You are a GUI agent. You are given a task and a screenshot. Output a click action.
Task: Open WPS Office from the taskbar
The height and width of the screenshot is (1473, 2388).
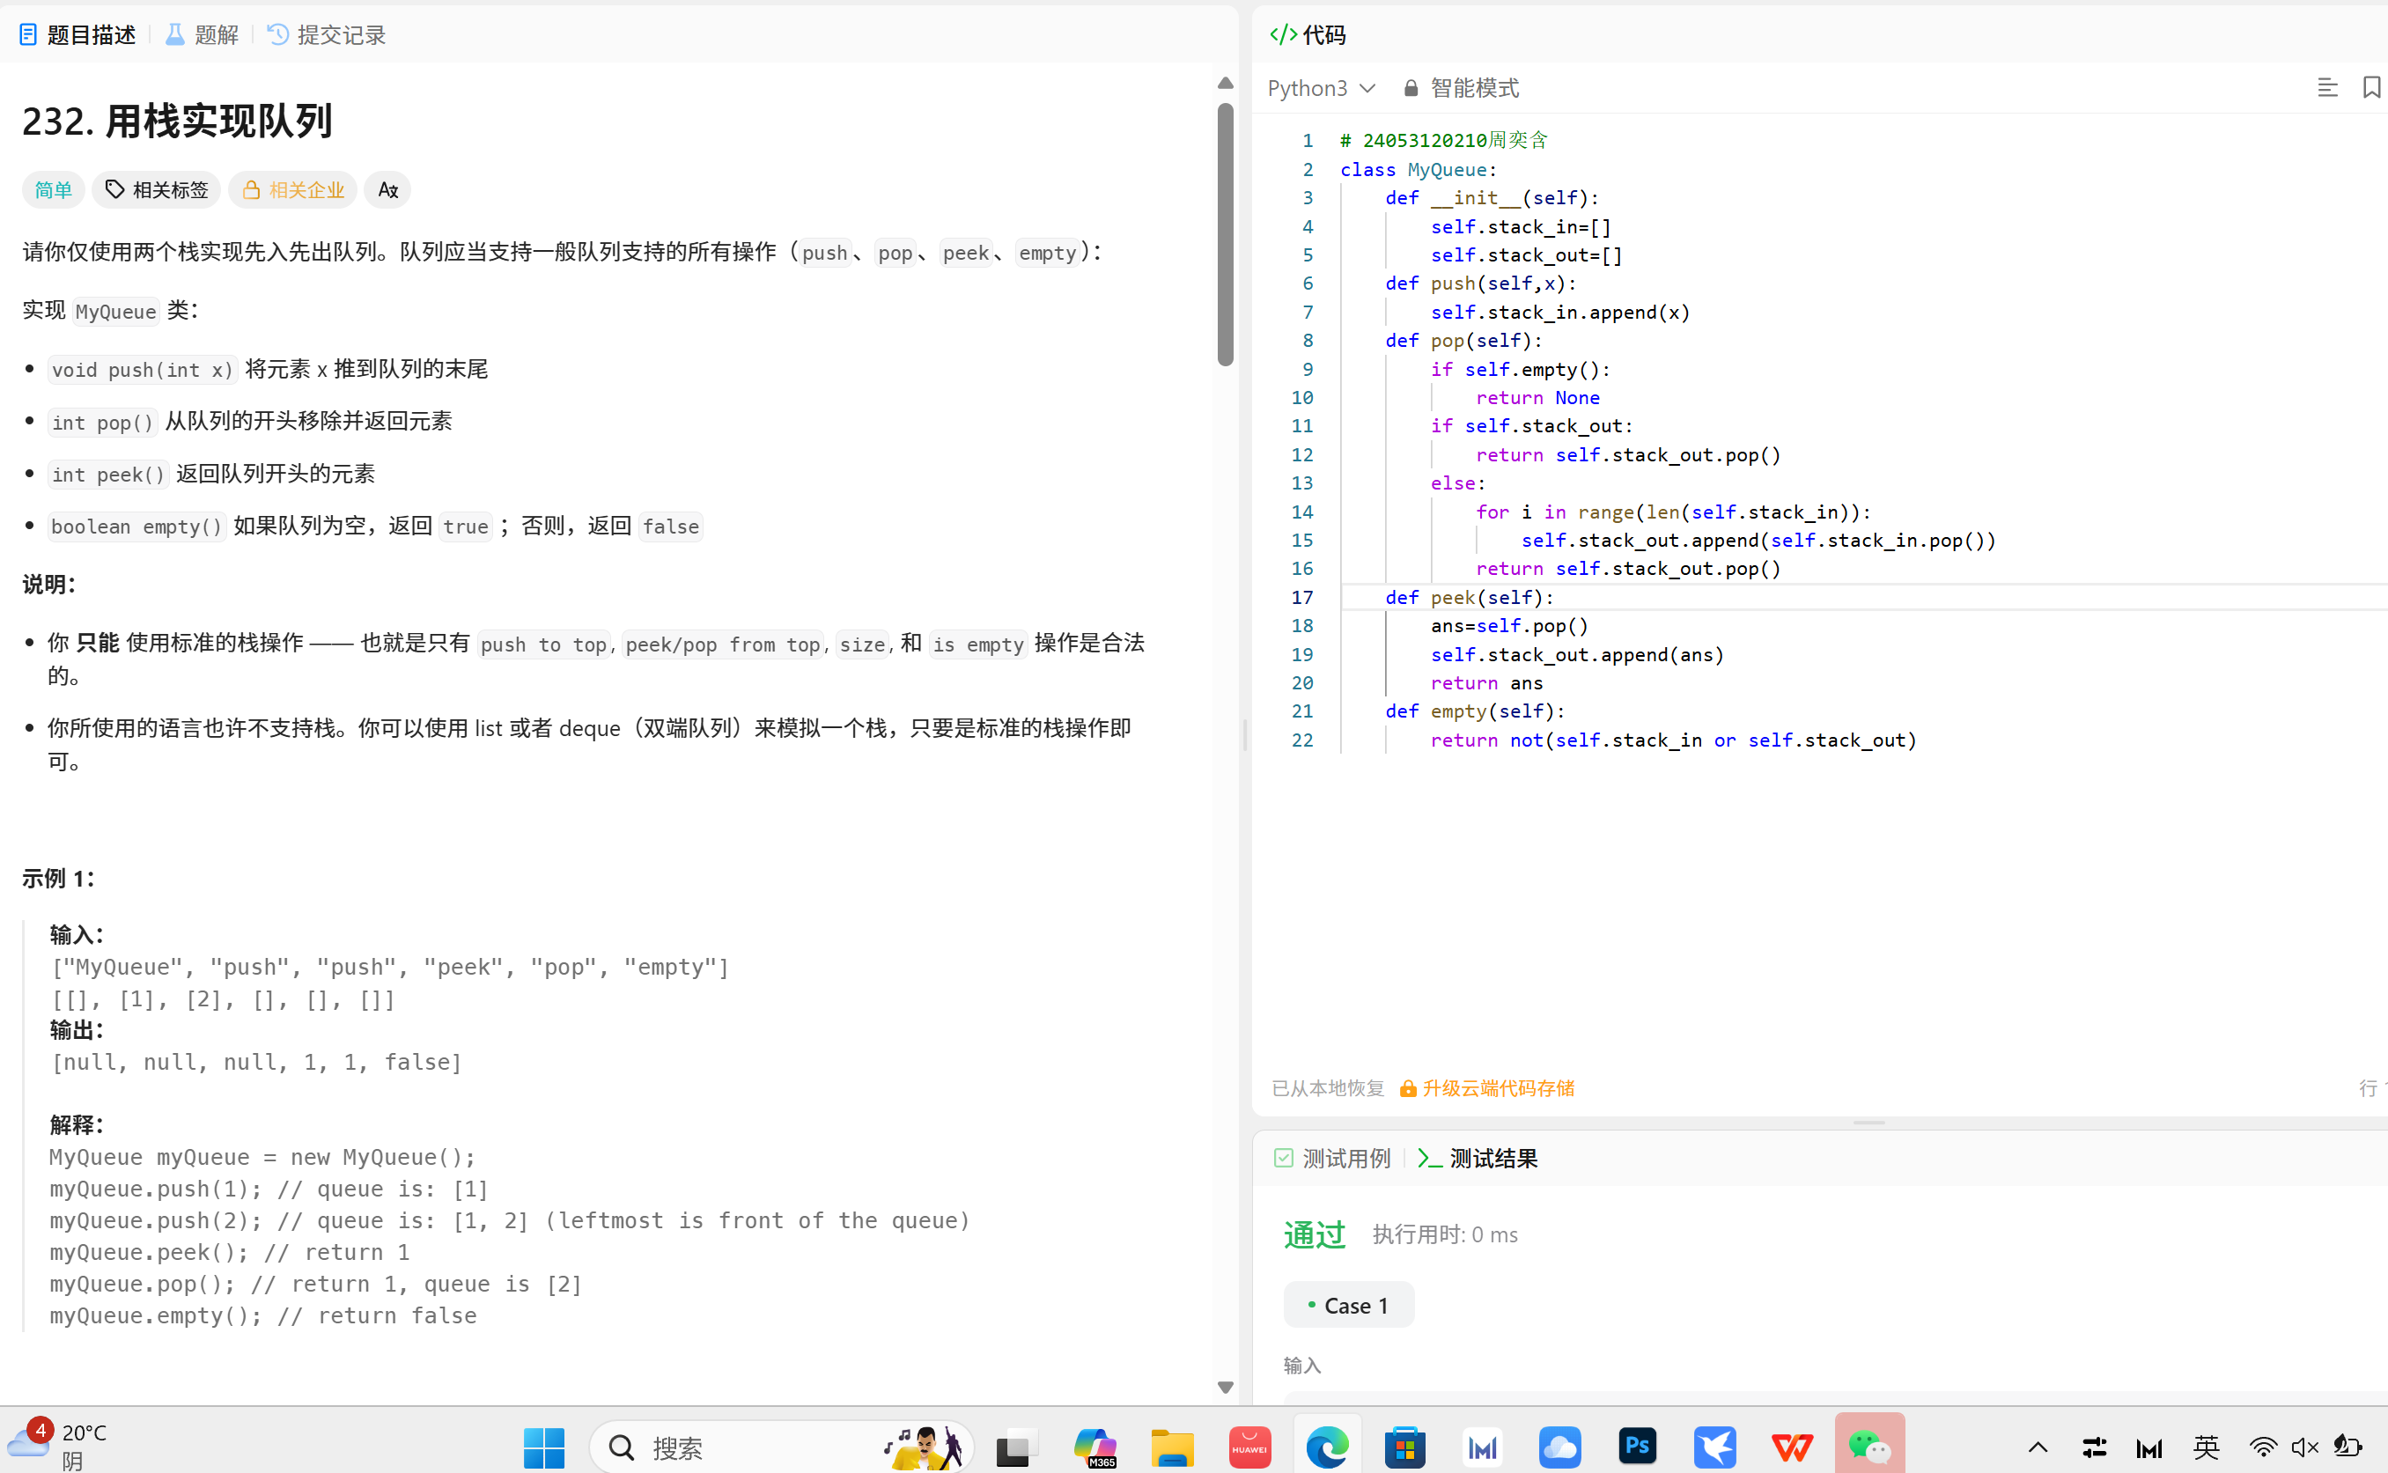click(1791, 1447)
